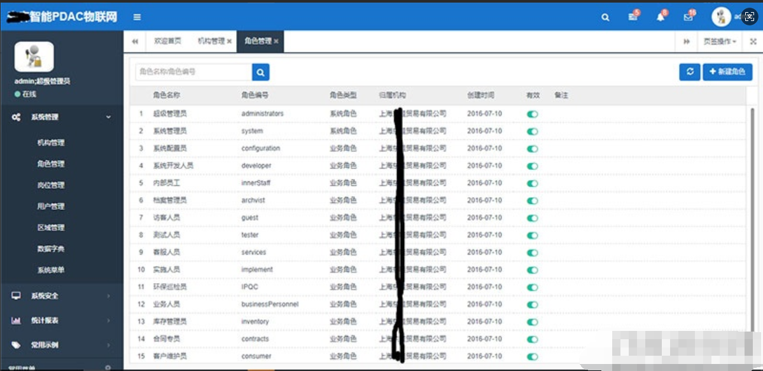This screenshot has width=763, height=371.
Task: Open the 页签操作 dropdown menu
Action: [719, 40]
